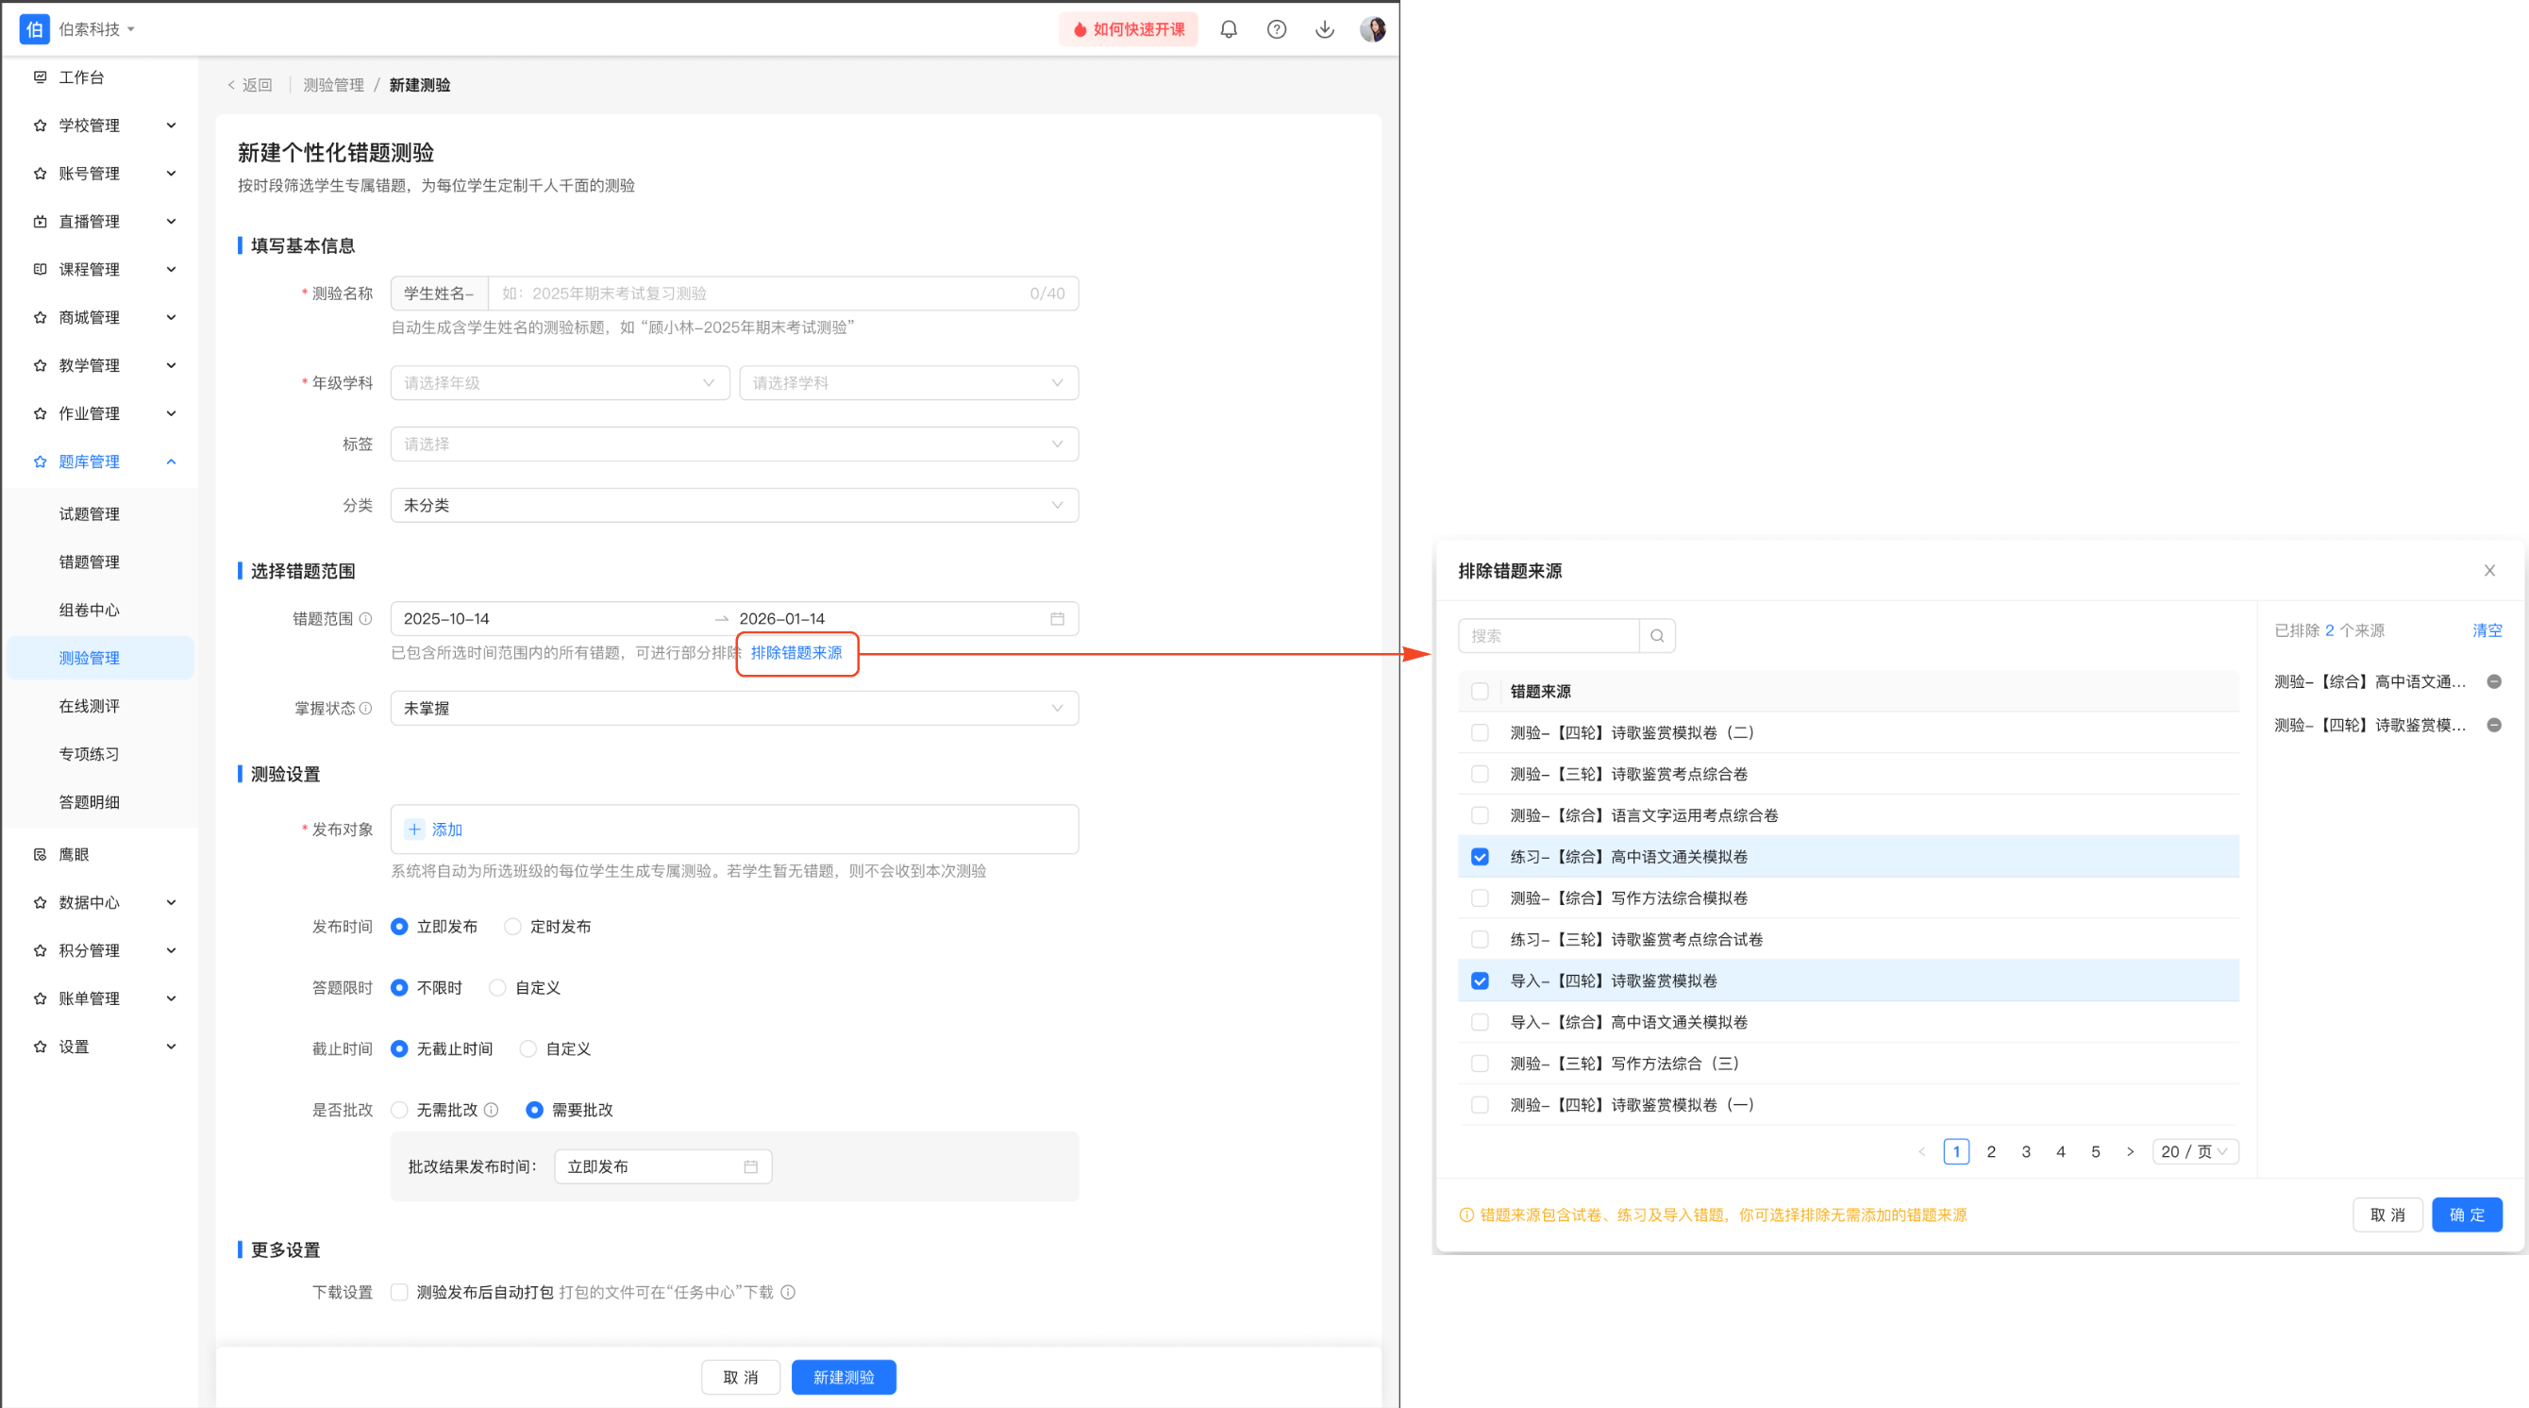This screenshot has height=1408, width=2529.
Task: Click the plus icon to 添加 发布对象
Action: (x=415, y=830)
